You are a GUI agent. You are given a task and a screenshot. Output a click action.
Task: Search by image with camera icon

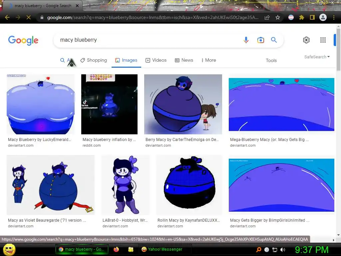(x=260, y=40)
